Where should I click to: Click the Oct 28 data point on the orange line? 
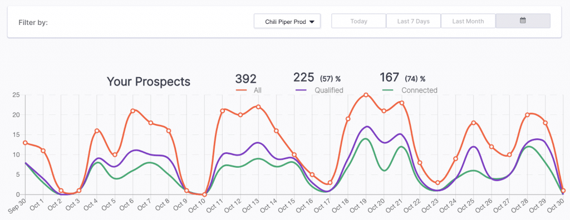point(527,114)
